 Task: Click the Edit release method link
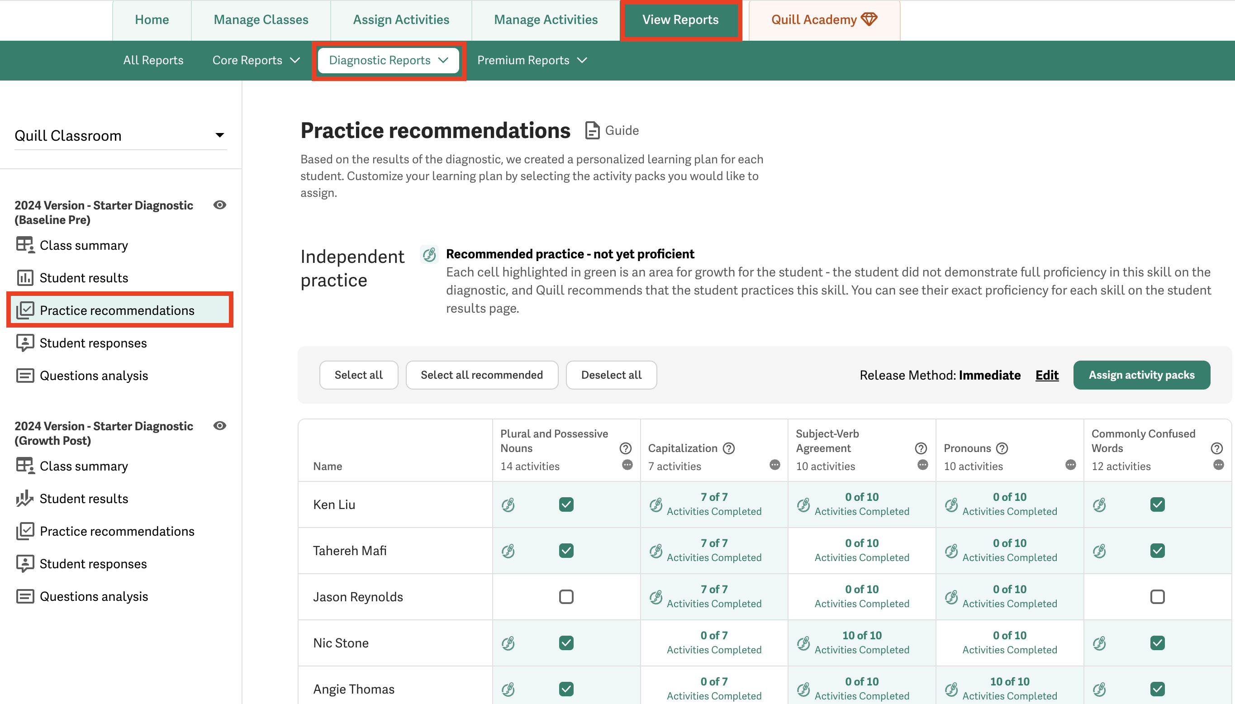coord(1046,375)
